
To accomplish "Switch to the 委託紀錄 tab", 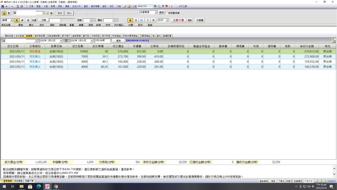I will point(9,36).
